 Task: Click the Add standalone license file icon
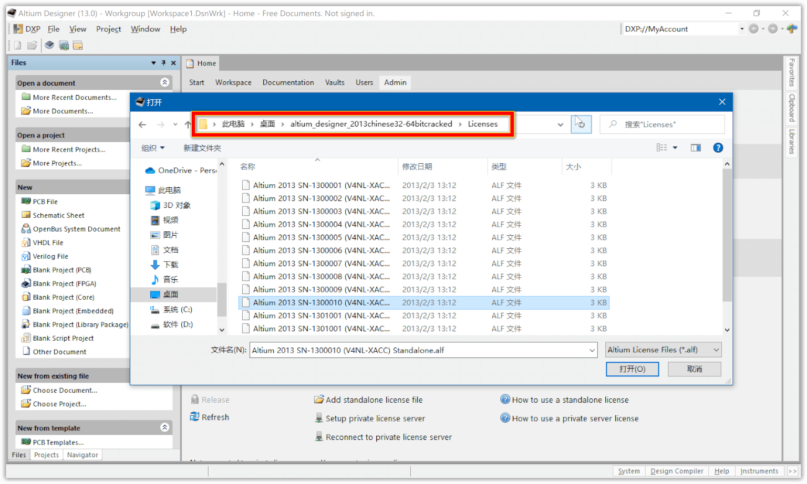(319, 399)
